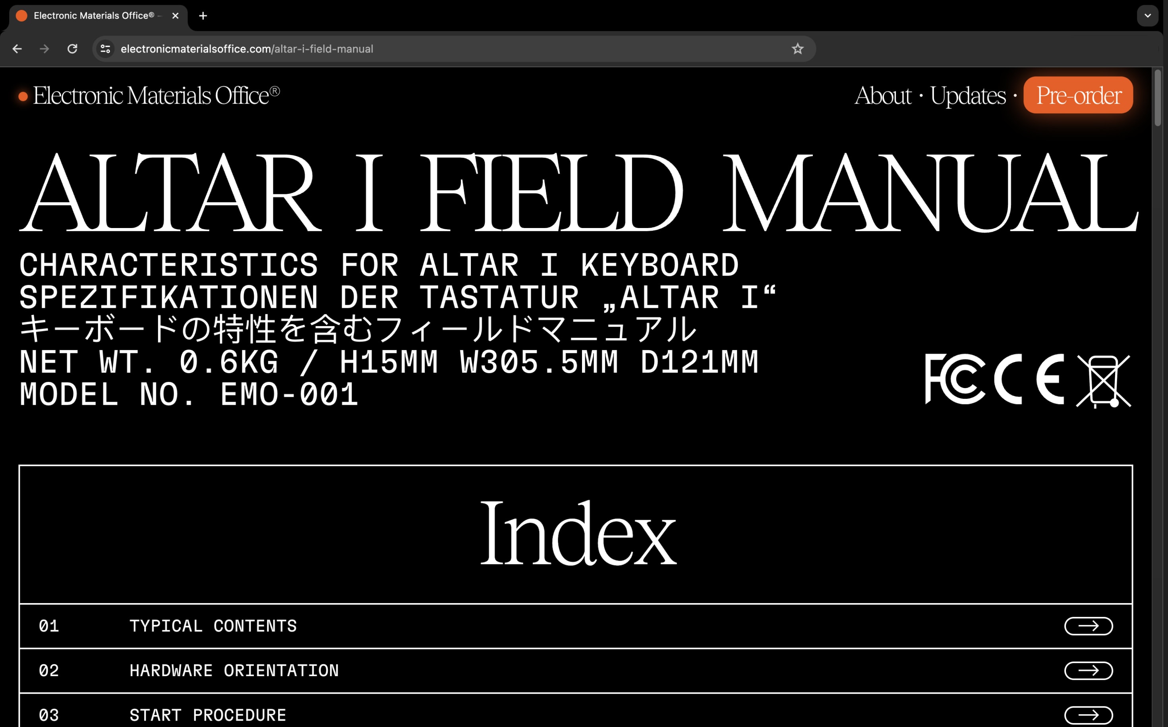Open a new browser tab

[203, 16]
